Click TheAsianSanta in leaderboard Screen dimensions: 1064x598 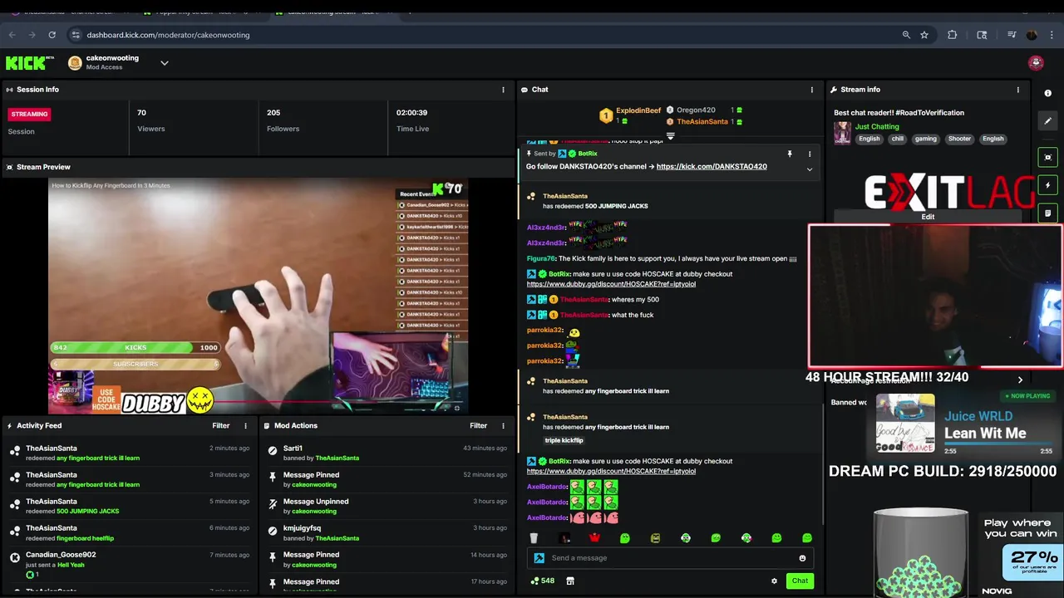[x=702, y=122]
